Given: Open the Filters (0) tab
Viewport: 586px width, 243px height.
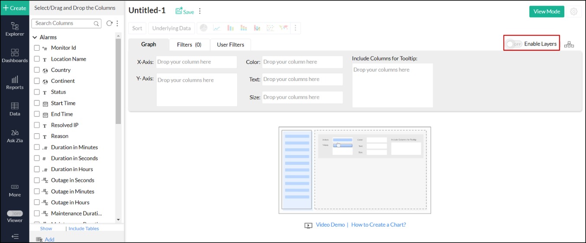Looking at the screenshot, I should point(189,45).
